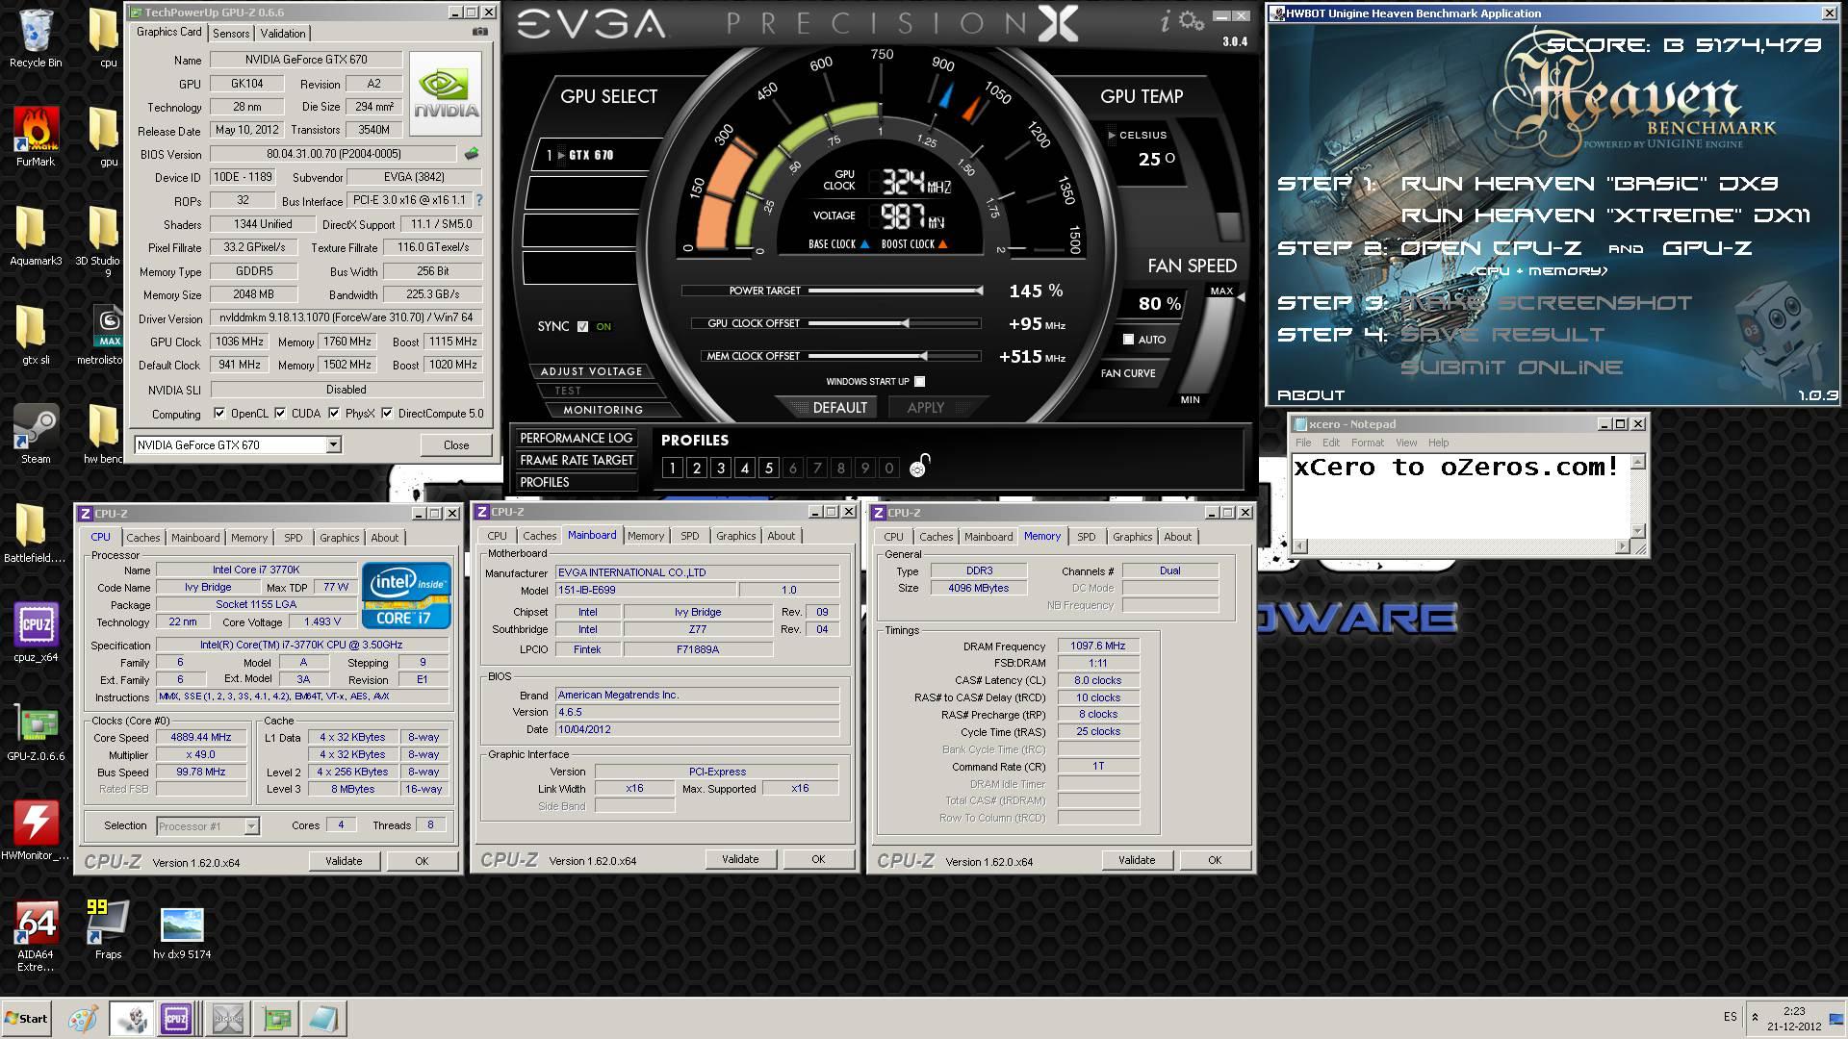
Task: Enable fan AUTO checkbox in Precision X
Action: (1128, 340)
